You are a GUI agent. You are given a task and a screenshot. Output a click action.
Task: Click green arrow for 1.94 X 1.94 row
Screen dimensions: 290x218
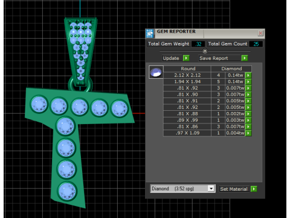[x=248, y=82]
